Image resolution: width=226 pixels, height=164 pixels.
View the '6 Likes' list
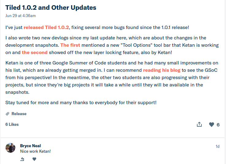click(12, 124)
